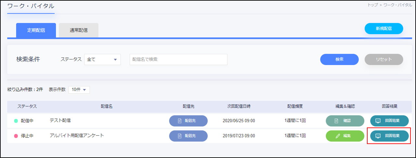Click the document icon on 確認 button
The image size is (416, 158).
coord(337,121)
